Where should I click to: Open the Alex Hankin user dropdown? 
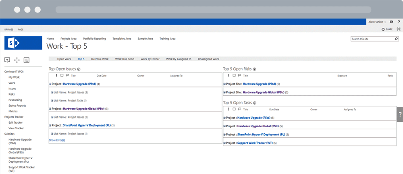point(377,22)
